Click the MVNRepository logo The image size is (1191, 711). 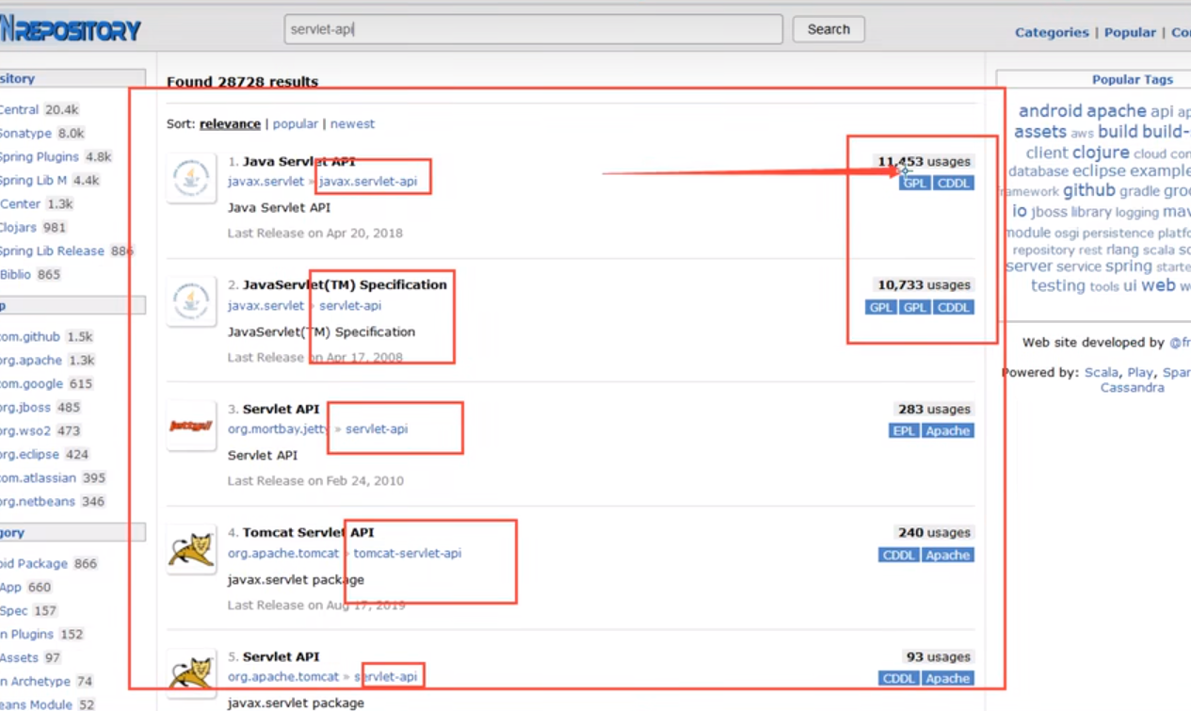point(71,30)
